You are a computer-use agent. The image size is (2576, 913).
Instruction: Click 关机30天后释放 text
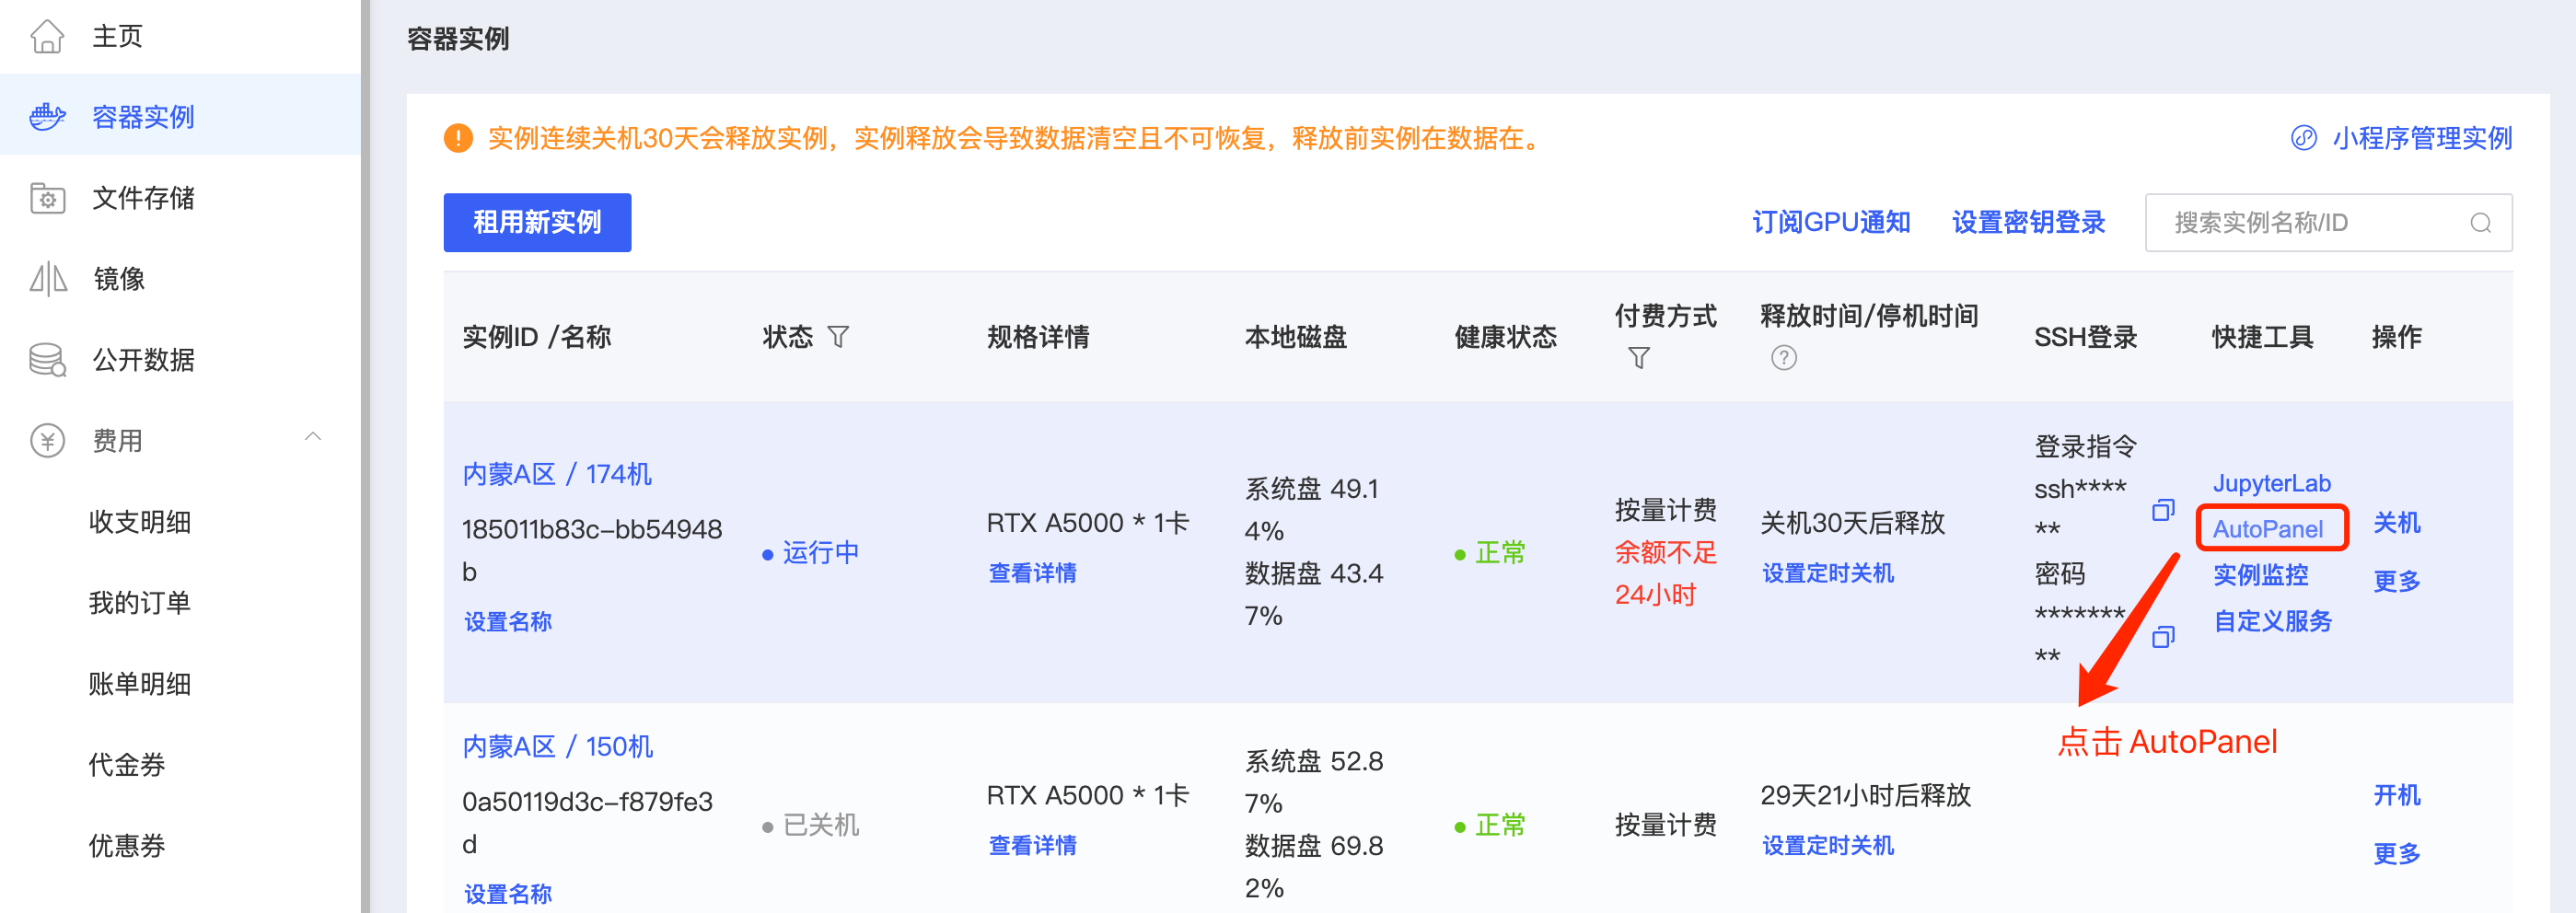coord(1852,523)
